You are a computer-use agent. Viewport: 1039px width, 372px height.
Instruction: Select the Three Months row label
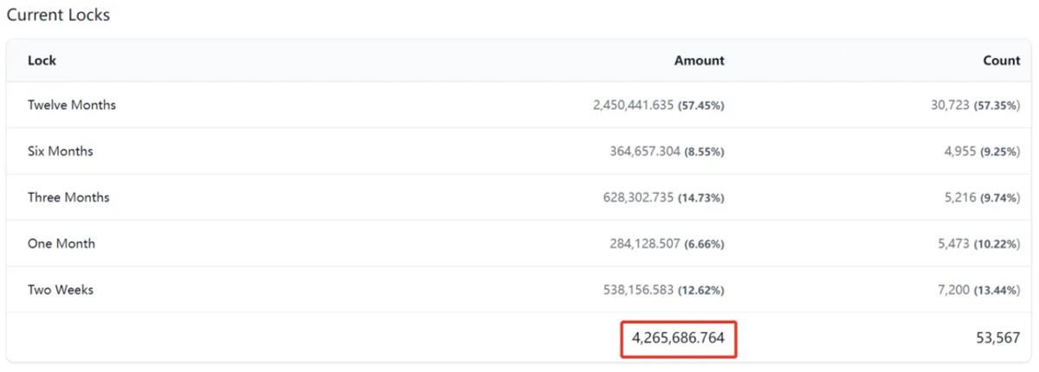click(x=68, y=197)
